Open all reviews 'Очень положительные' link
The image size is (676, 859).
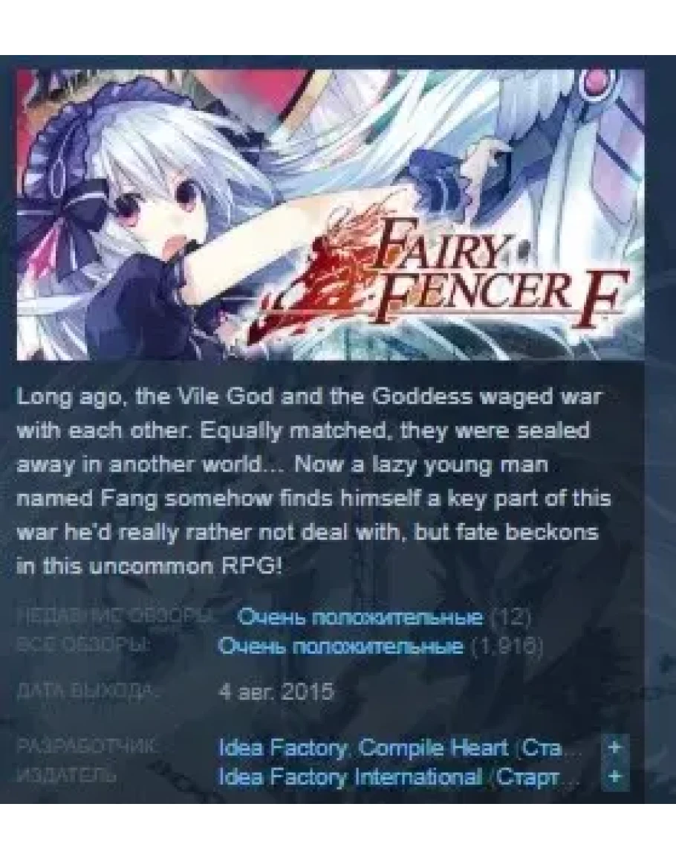coord(340,646)
